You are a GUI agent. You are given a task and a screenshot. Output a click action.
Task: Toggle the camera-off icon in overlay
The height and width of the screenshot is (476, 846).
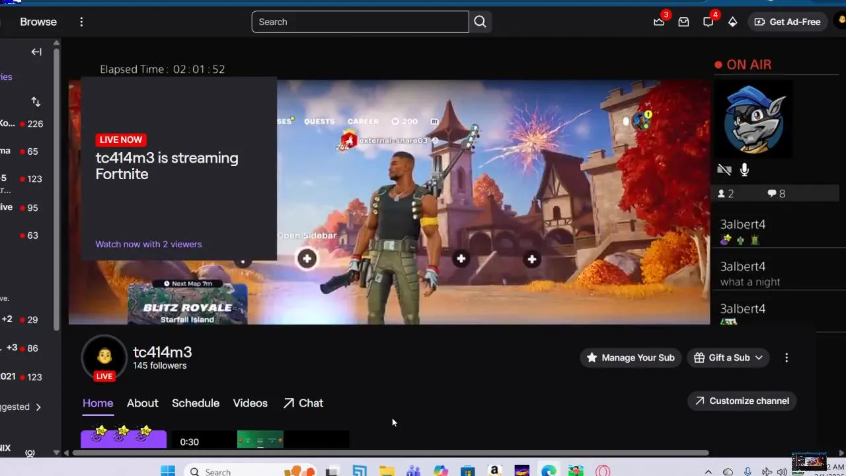[x=724, y=170]
